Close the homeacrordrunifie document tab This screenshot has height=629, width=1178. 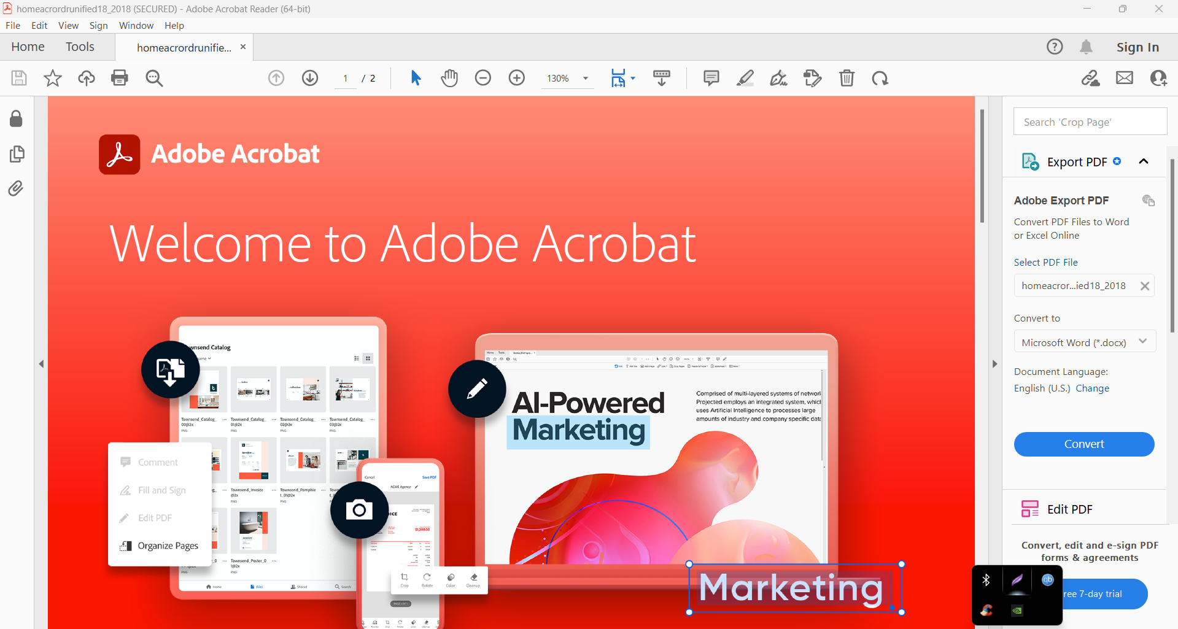pyautogui.click(x=243, y=47)
